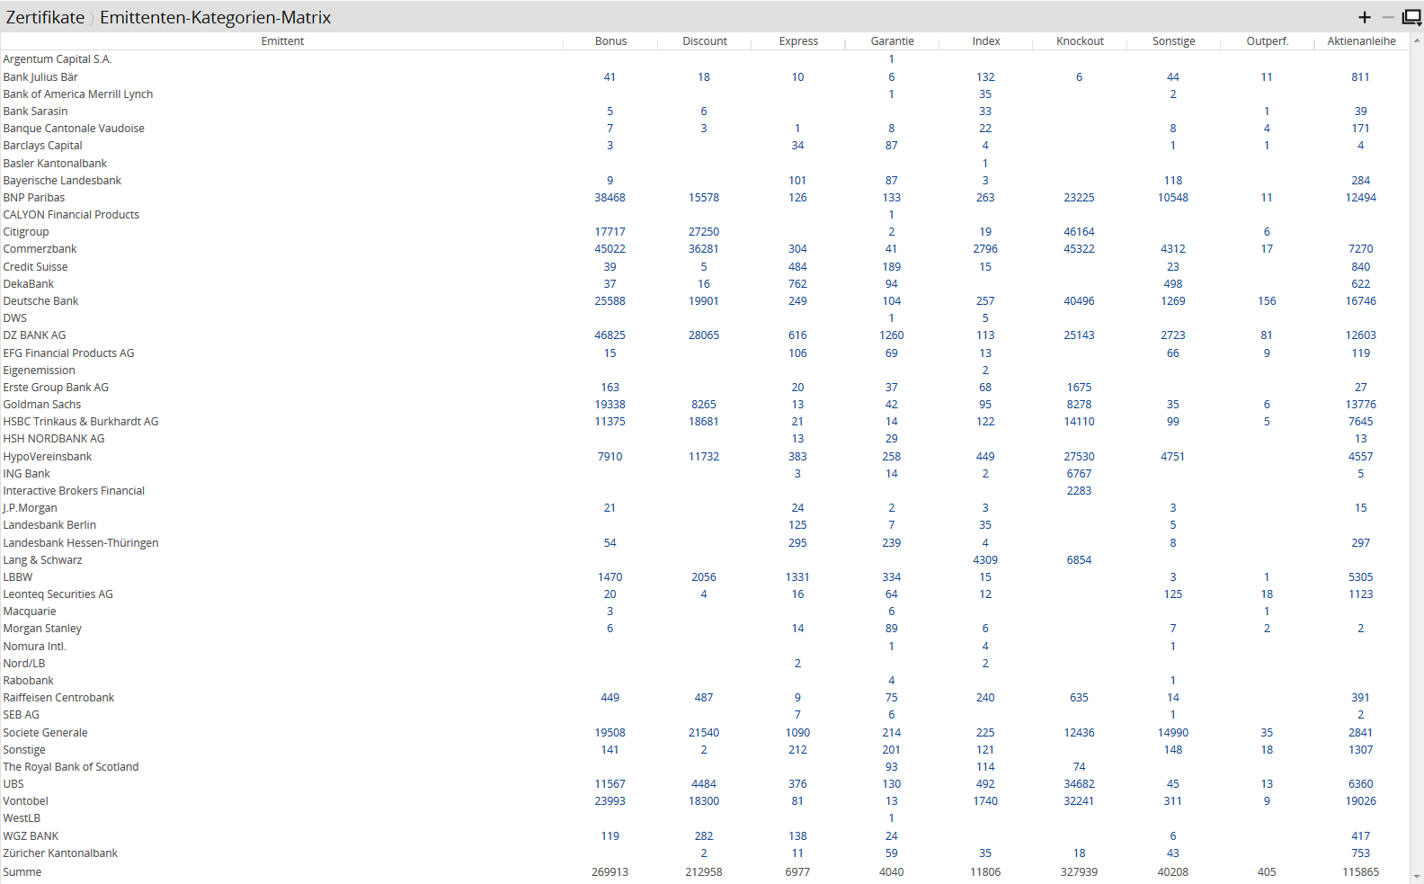This screenshot has height=884, width=1424.
Task: Sort by the Emittent column header
Action: pyautogui.click(x=282, y=41)
